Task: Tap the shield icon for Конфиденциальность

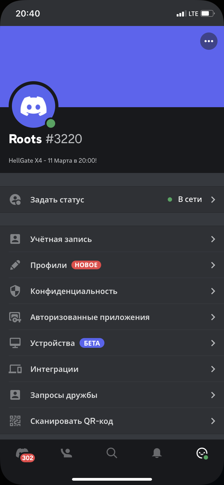Action: pos(15,291)
